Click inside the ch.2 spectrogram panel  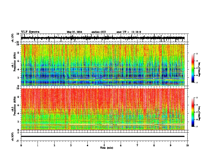point(103,109)
